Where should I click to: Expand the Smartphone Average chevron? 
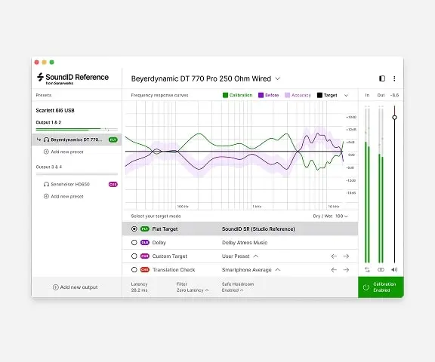278,270
